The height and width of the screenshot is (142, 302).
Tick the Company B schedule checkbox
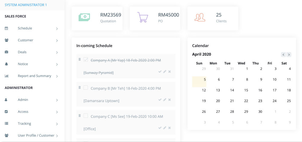point(86,88)
